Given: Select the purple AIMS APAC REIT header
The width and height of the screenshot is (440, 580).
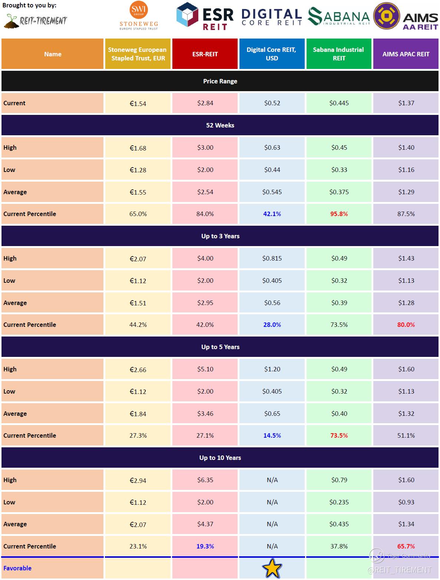Looking at the screenshot, I should (406, 54).
